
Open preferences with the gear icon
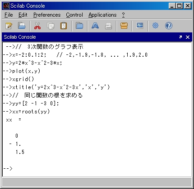coord(155,26)
